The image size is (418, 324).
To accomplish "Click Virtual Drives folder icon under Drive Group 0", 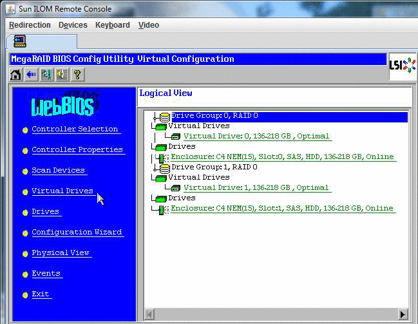I will click(161, 127).
